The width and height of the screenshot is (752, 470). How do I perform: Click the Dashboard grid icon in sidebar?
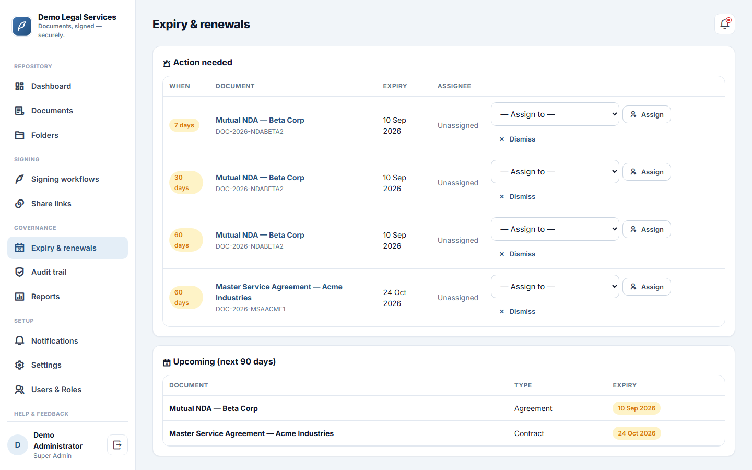coord(20,86)
